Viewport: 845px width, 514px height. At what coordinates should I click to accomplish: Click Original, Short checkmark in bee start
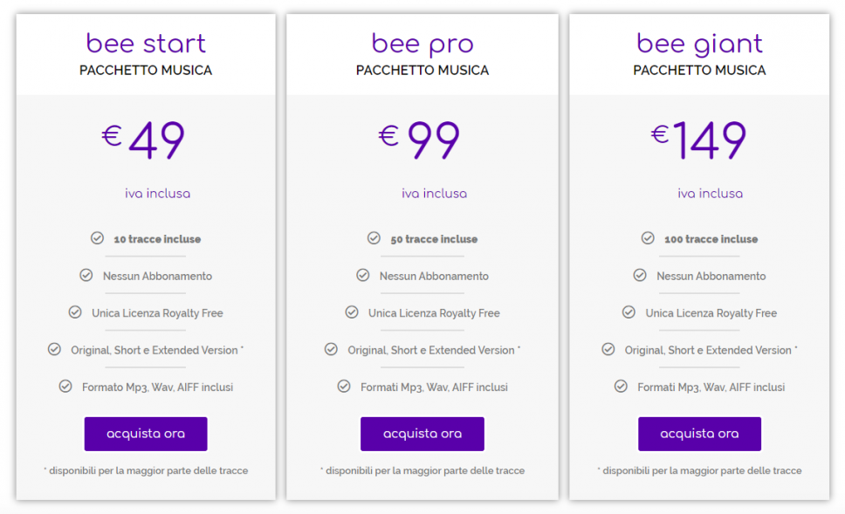coord(54,350)
